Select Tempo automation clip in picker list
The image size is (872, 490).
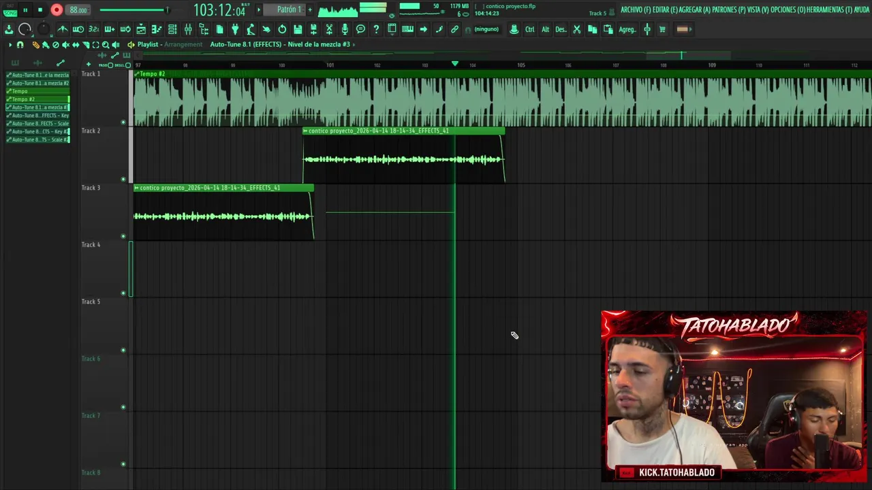pos(38,91)
